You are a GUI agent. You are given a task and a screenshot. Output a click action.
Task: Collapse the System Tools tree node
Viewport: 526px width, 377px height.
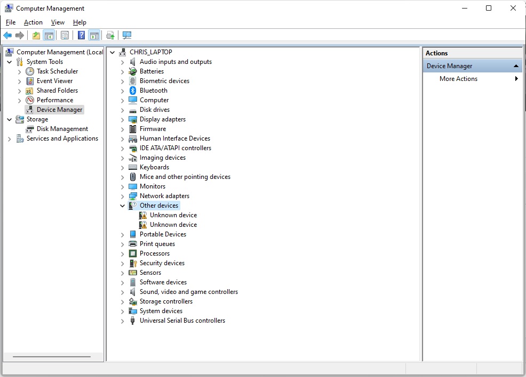9,61
